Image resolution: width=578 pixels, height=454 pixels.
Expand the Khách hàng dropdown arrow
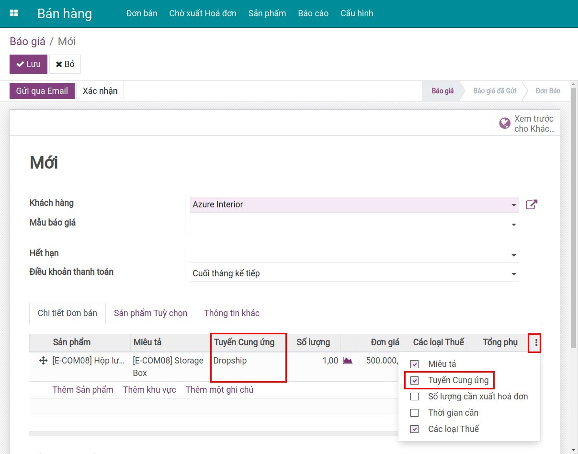point(514,205)
